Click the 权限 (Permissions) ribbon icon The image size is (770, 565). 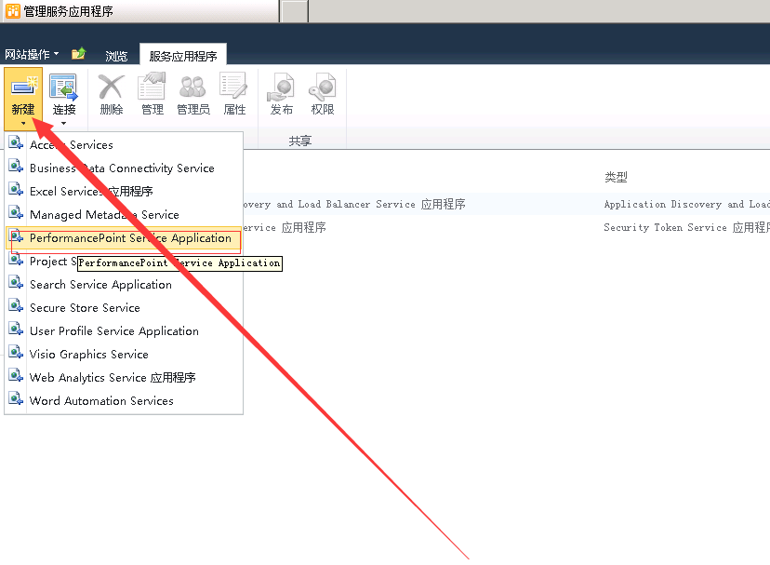coord(322,87)
